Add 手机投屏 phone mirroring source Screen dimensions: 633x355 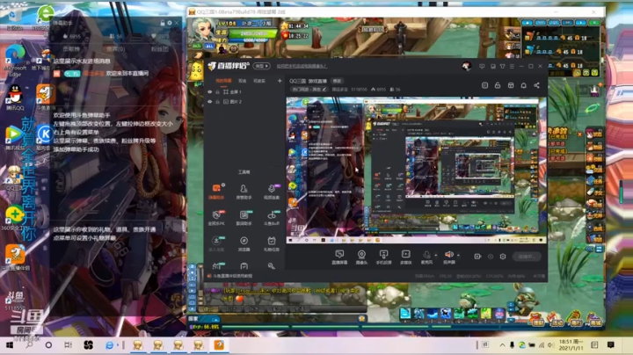pos(383,257)
